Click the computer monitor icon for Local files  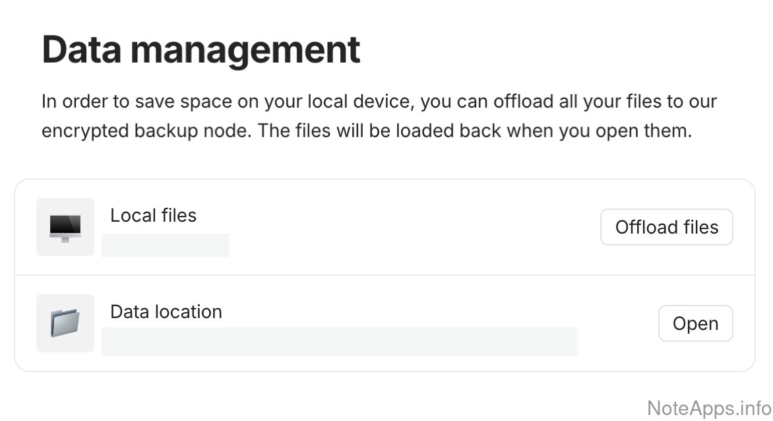pos(65,227)
